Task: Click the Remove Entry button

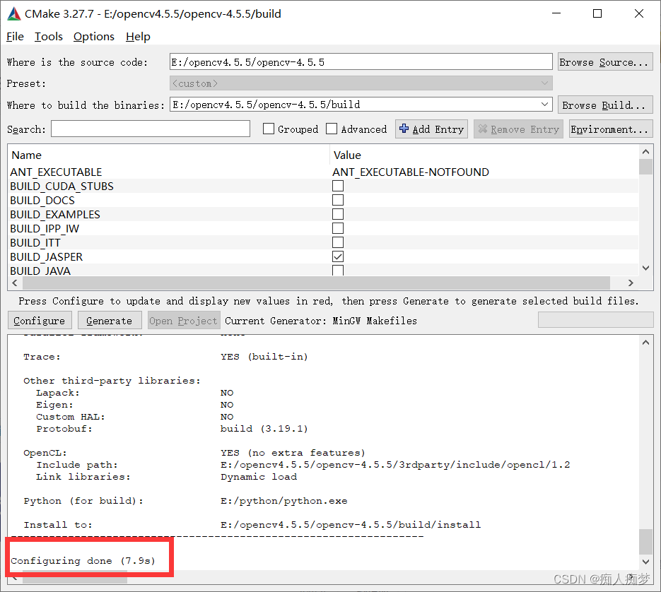Action: pyautogui.click(x=518, y=129)
